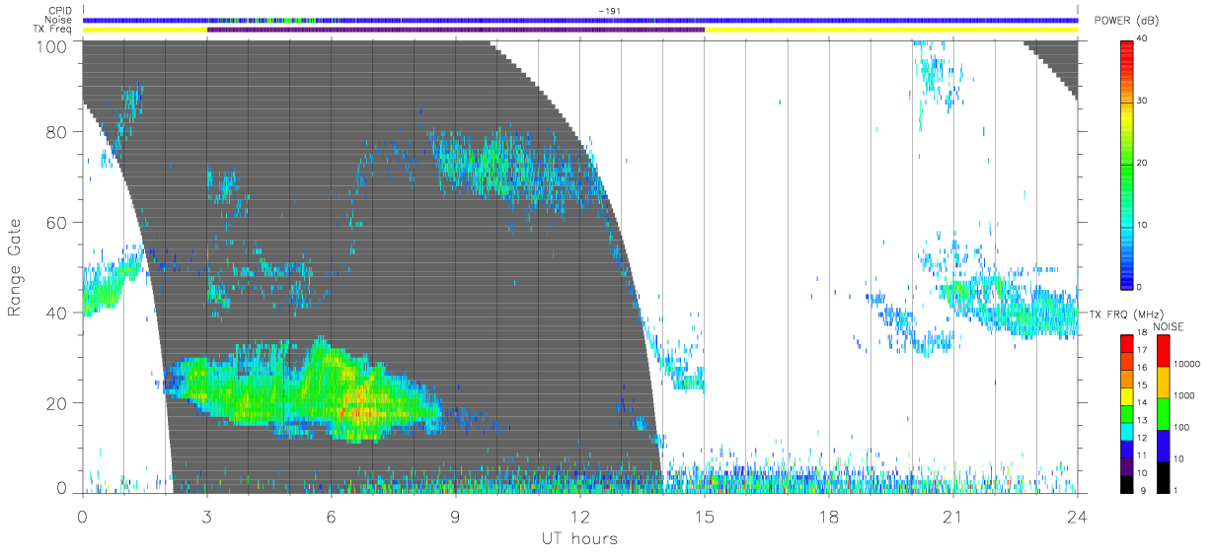1212x559 pixels.
Task: Click the 9 label on UT hours axis
Action: 456,515
